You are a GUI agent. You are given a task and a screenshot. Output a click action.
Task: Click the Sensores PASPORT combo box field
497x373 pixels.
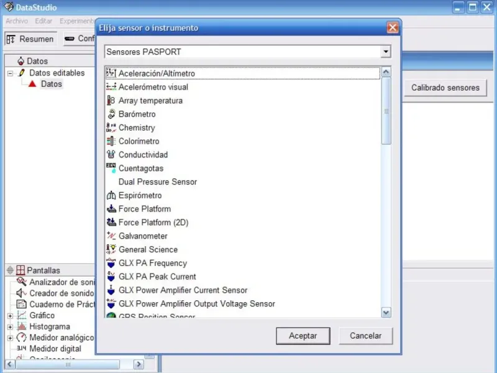247,52
